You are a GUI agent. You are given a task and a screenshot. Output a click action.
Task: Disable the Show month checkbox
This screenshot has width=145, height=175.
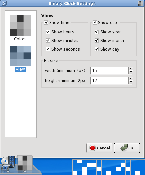[x=96, y=40]
